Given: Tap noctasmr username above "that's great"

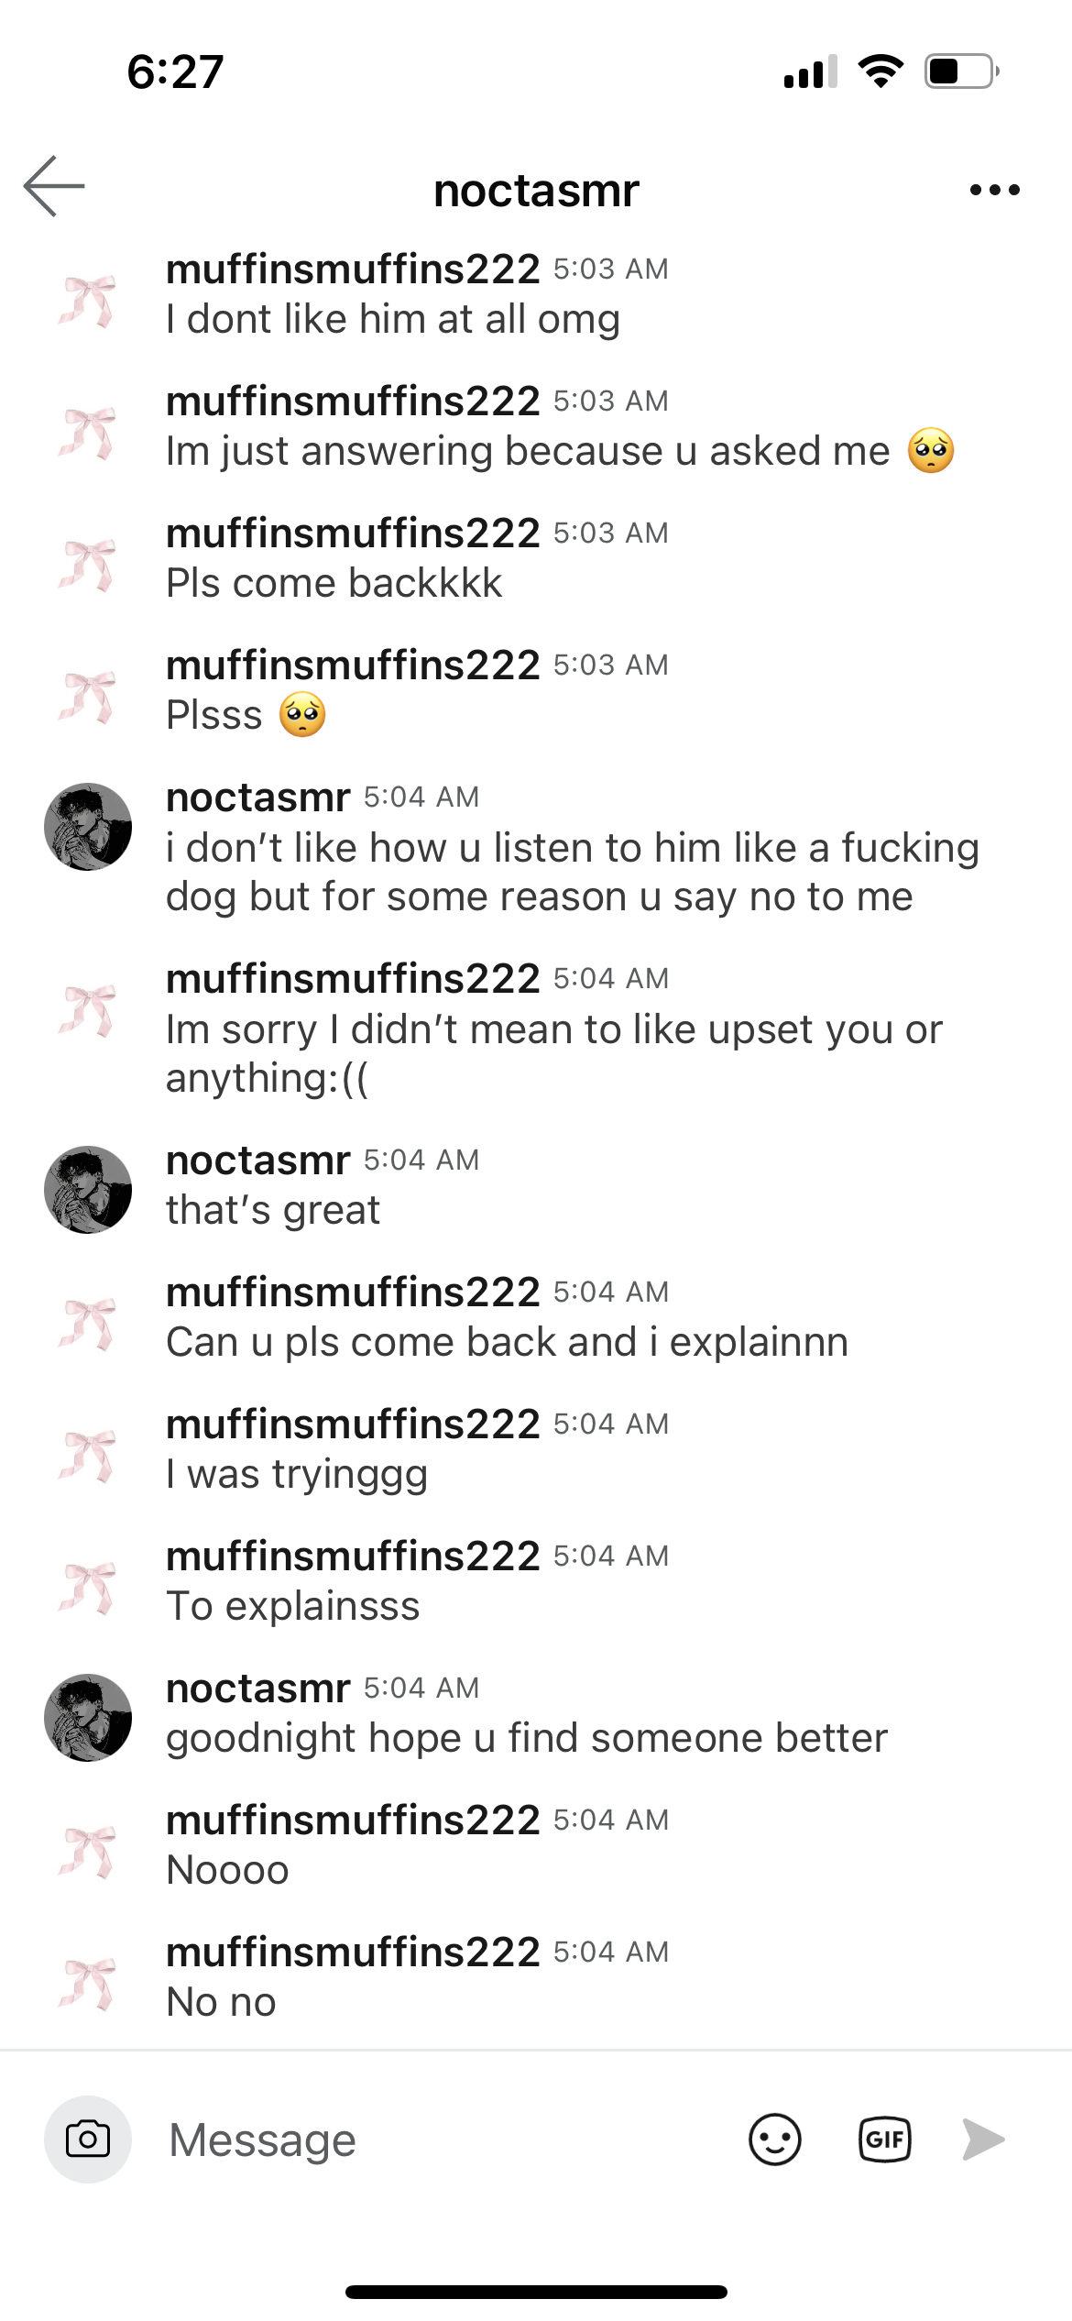Looking at the screenshot, I should (258, 1160).
